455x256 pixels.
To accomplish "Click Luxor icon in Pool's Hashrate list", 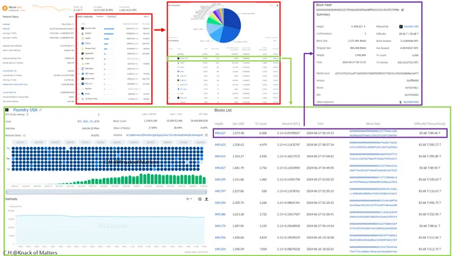I will click(x=83, y=63).
